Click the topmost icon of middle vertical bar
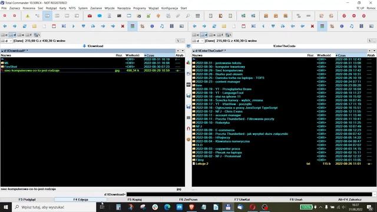377x212 pixels. [x=188, y=46]
